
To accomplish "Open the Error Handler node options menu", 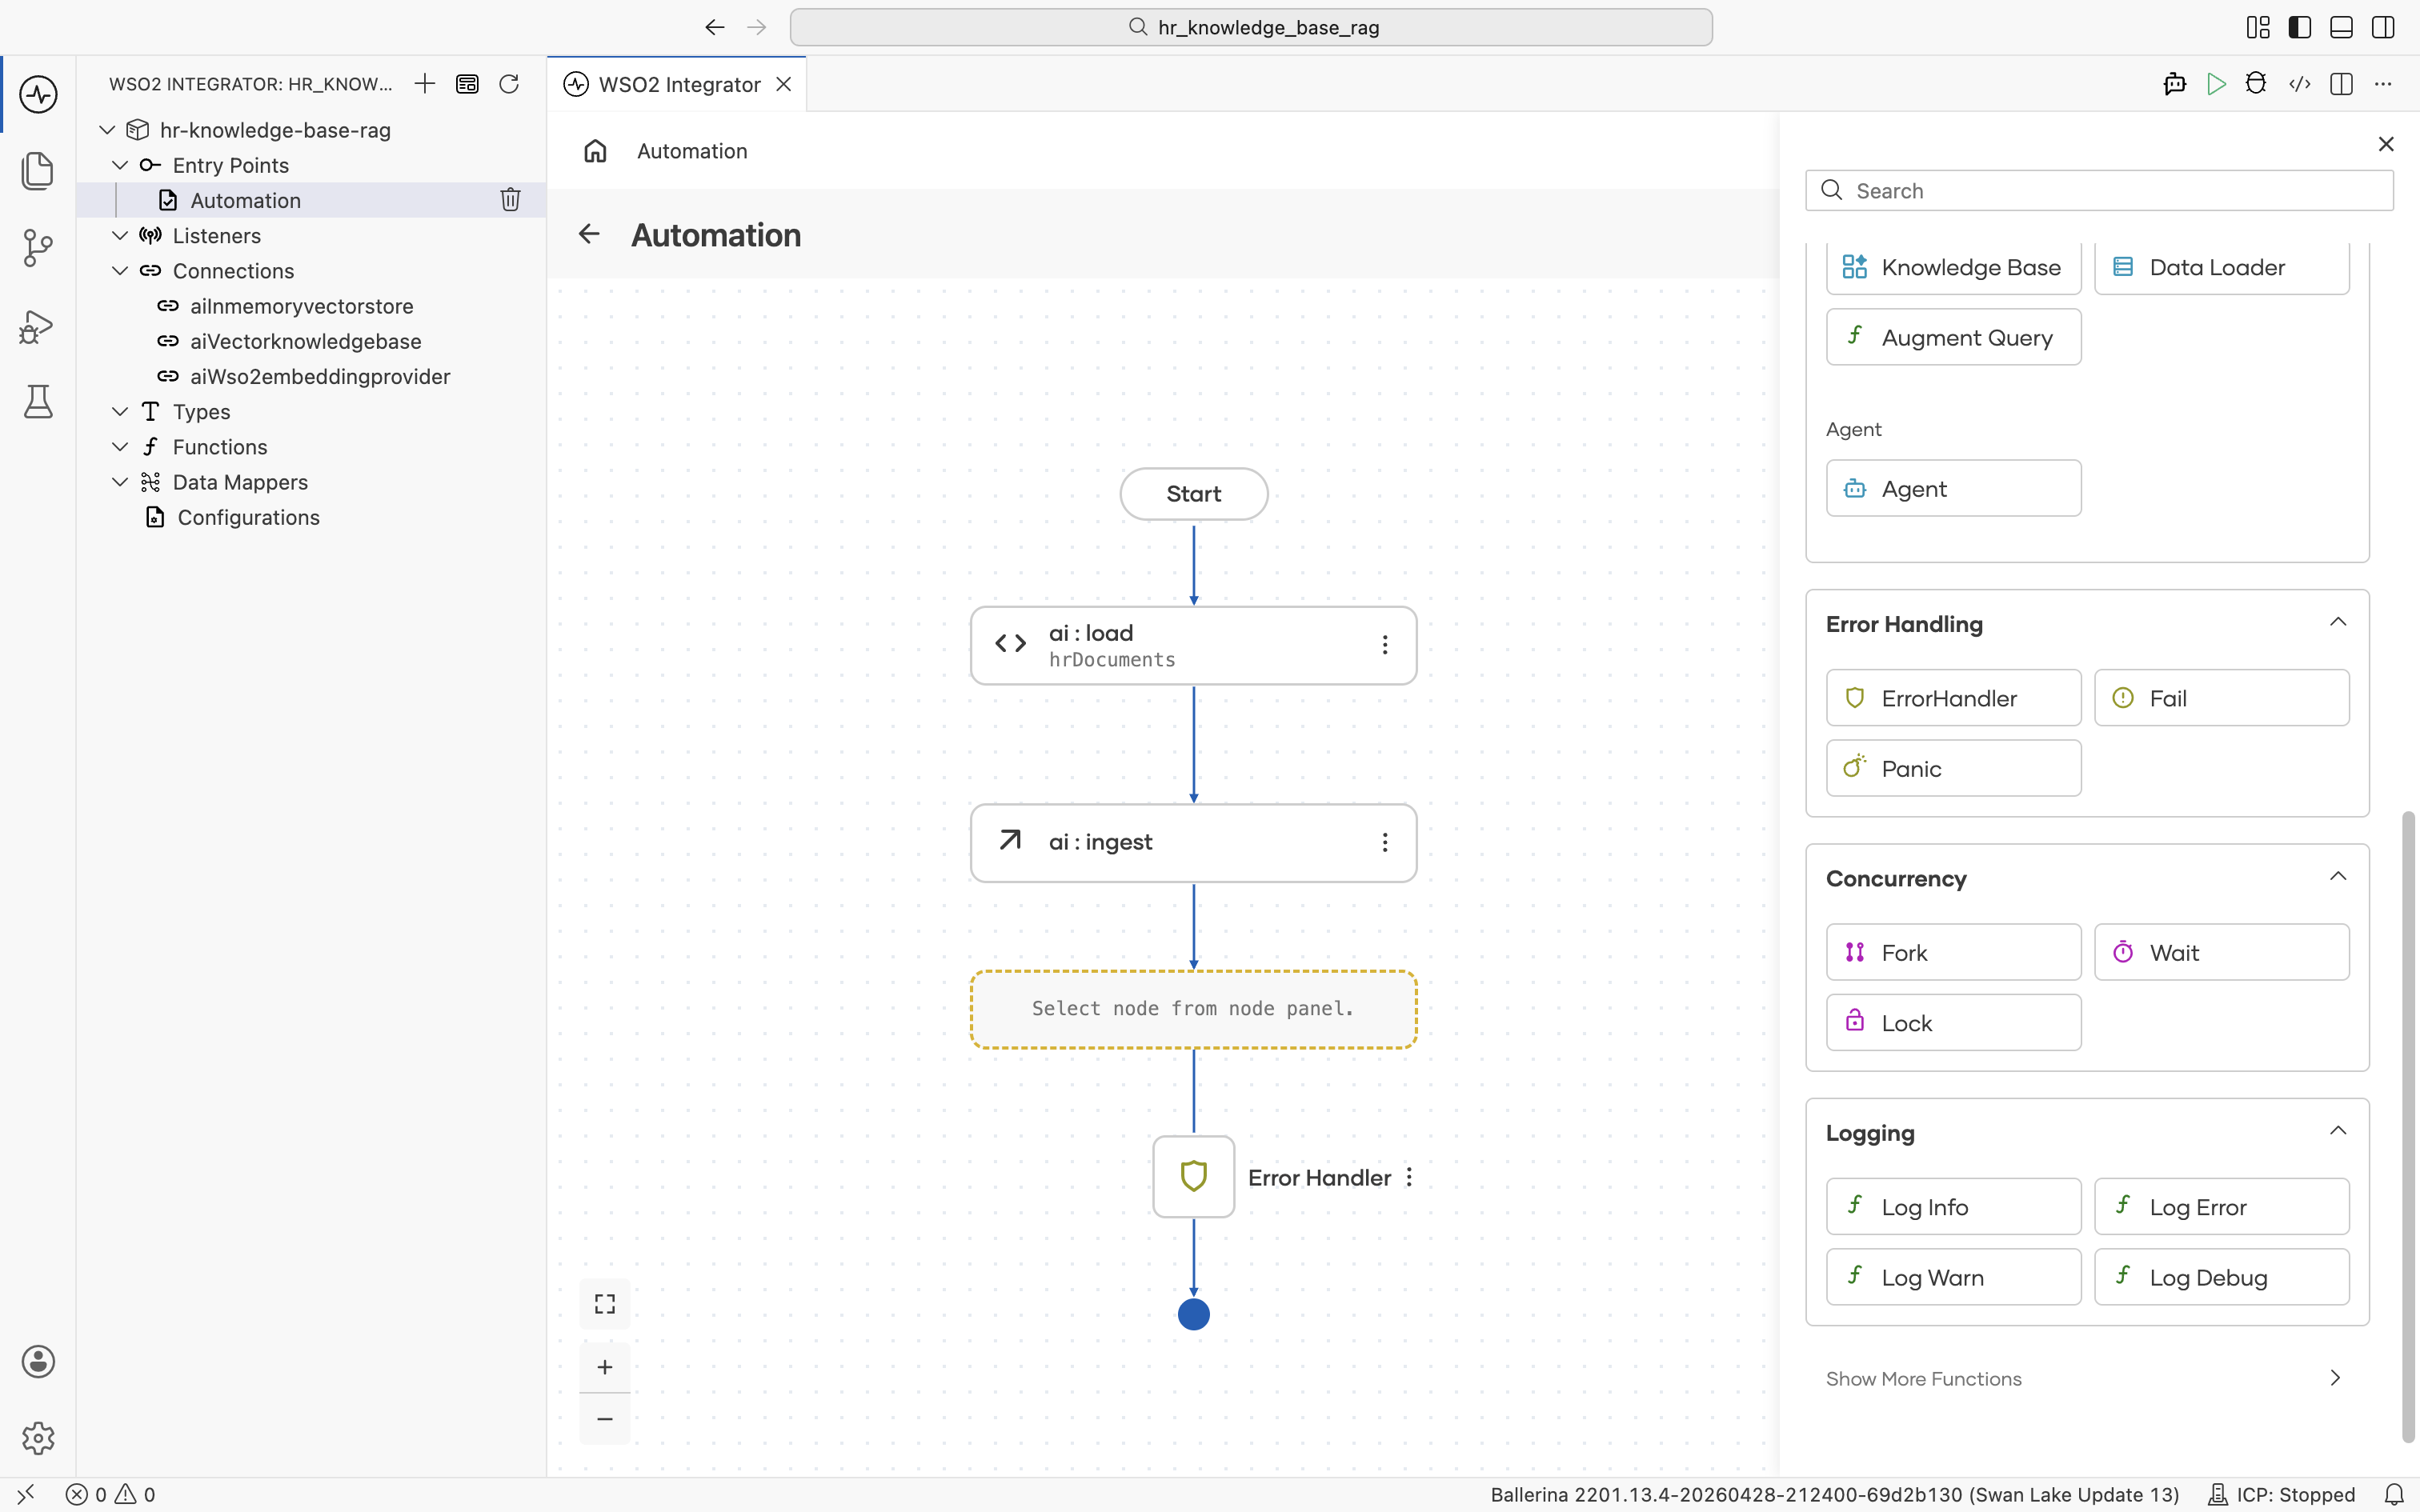I will click(1409, 1177).
